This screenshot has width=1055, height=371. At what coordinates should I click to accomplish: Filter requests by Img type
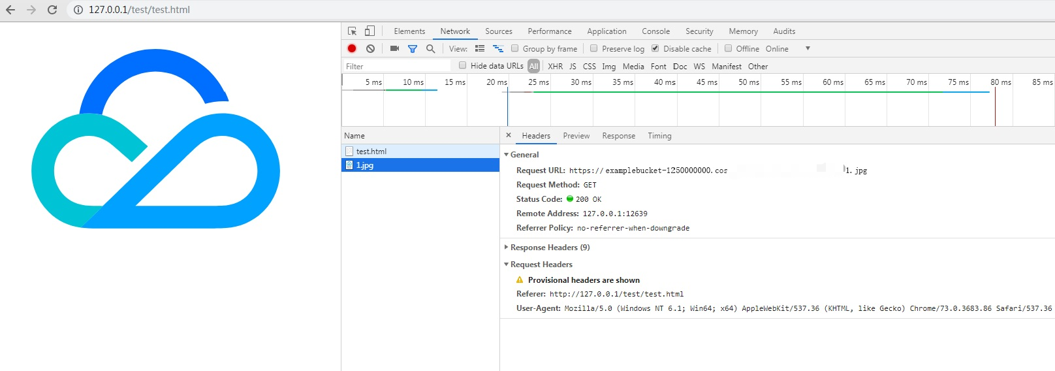tap(608, 67)
